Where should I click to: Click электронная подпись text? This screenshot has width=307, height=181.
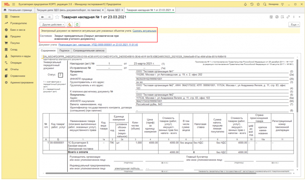click(127, 168)
